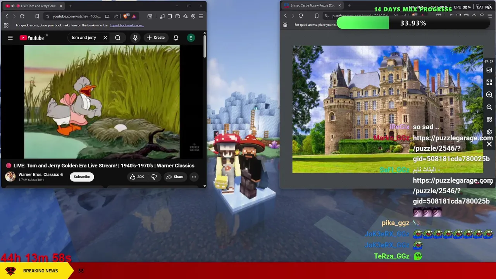The image size is (496, 279).
Task: Go back in the YouTube browser window
Action: pyautogui.click(x=7, y=16)
